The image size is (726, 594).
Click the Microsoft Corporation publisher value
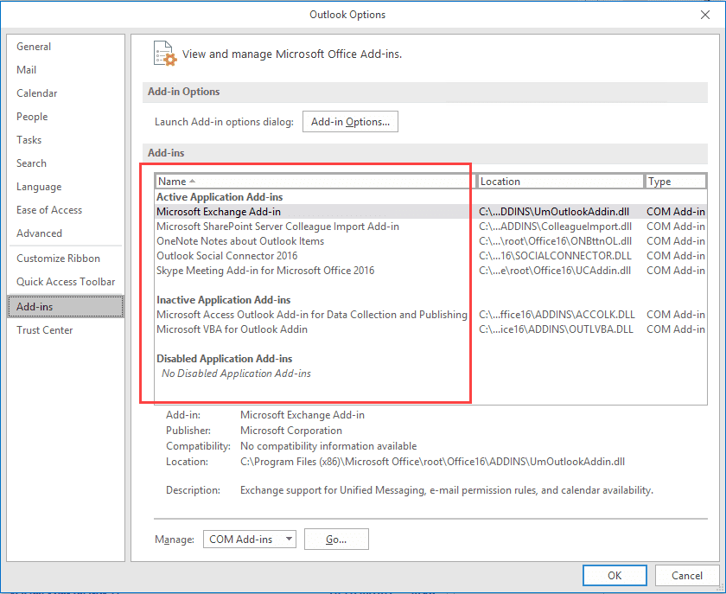click(x=291, y=431)
